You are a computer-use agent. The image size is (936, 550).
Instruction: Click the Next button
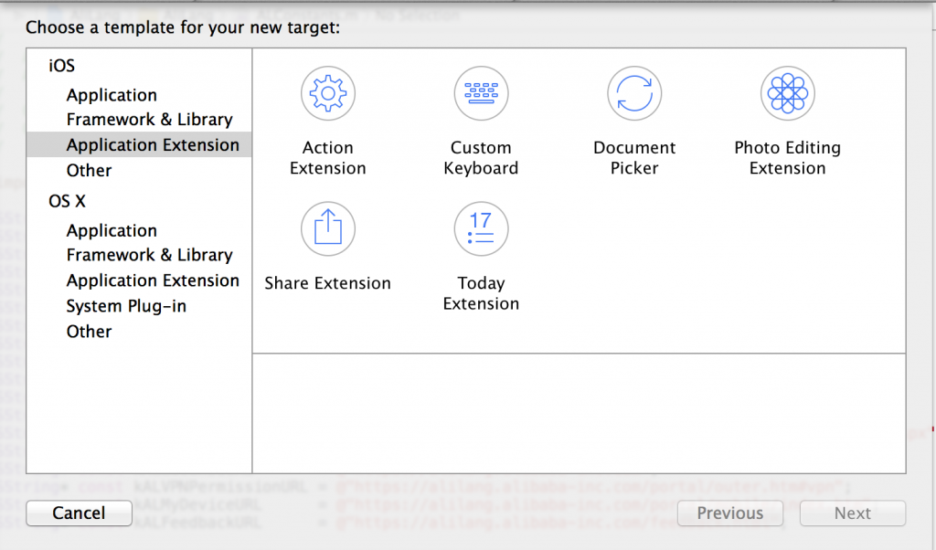click(852, 513)
